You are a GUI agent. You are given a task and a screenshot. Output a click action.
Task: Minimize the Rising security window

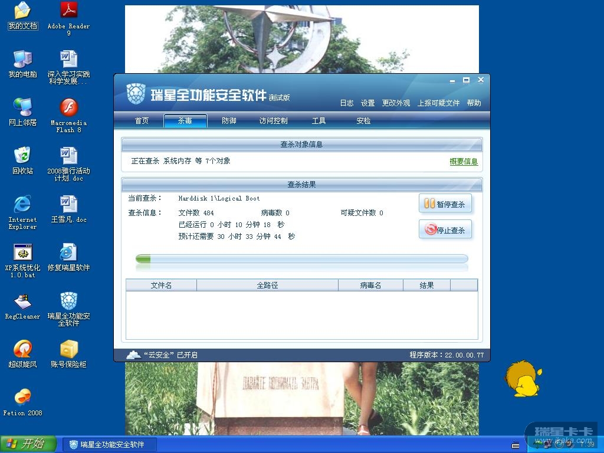[x=452, y=80]
